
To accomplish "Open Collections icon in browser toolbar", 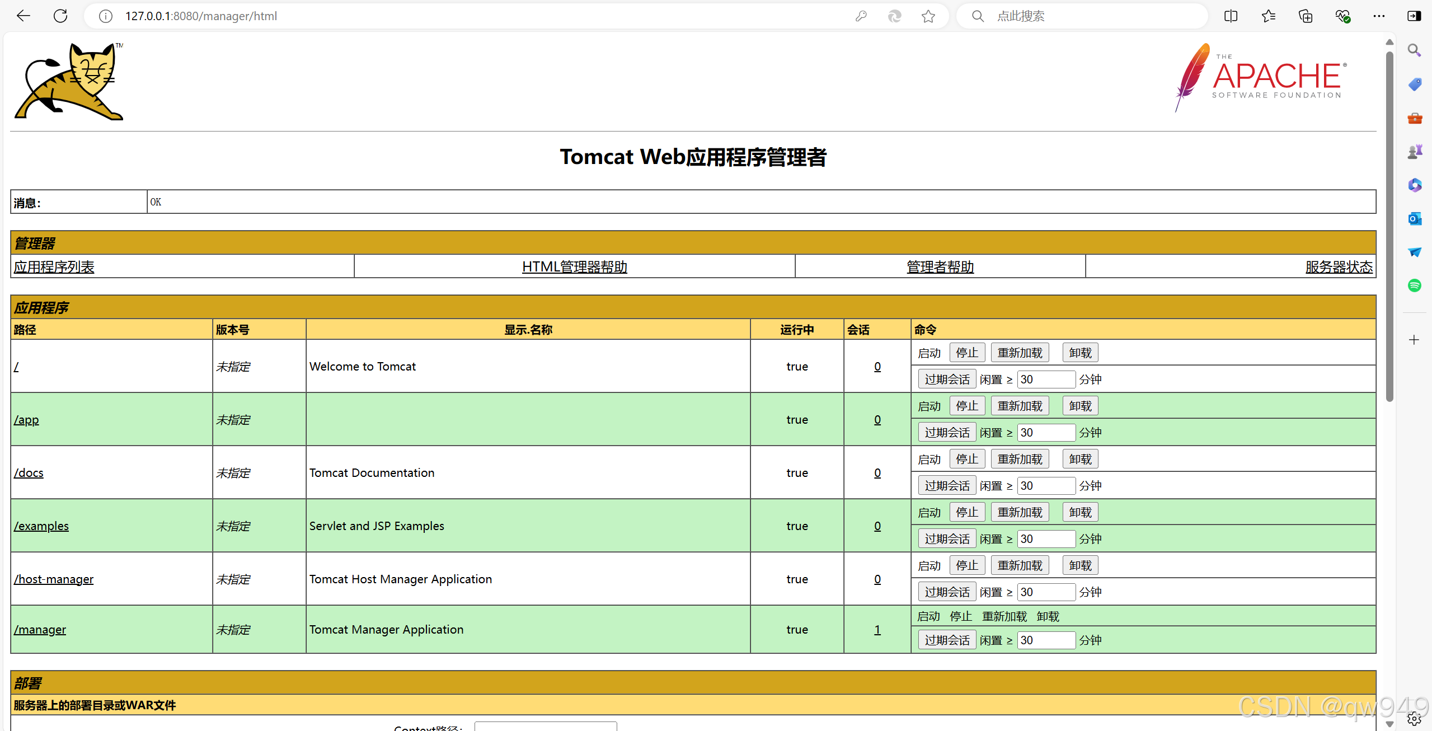I will (1306, 16).
